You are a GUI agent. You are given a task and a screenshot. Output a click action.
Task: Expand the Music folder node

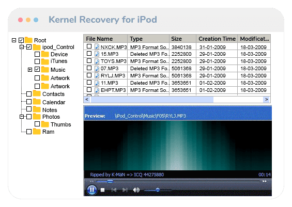(30, 70)
